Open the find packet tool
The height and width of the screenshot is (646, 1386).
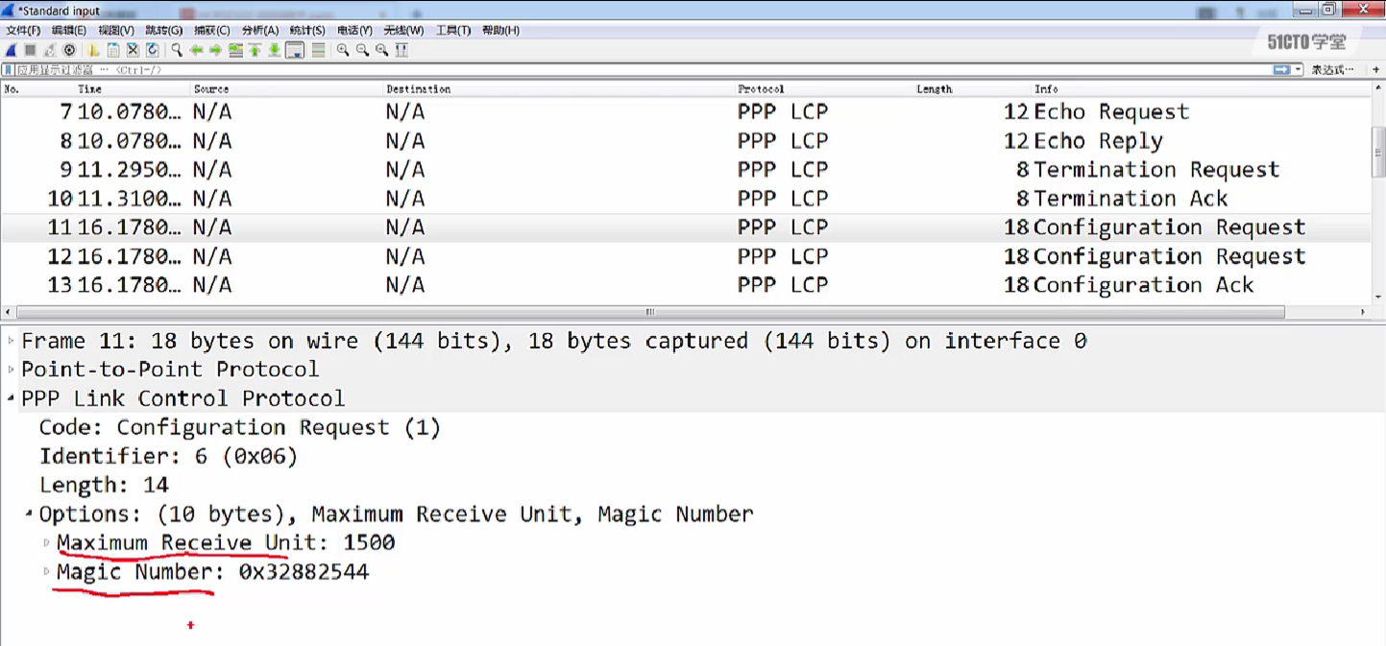coord(174,50)
